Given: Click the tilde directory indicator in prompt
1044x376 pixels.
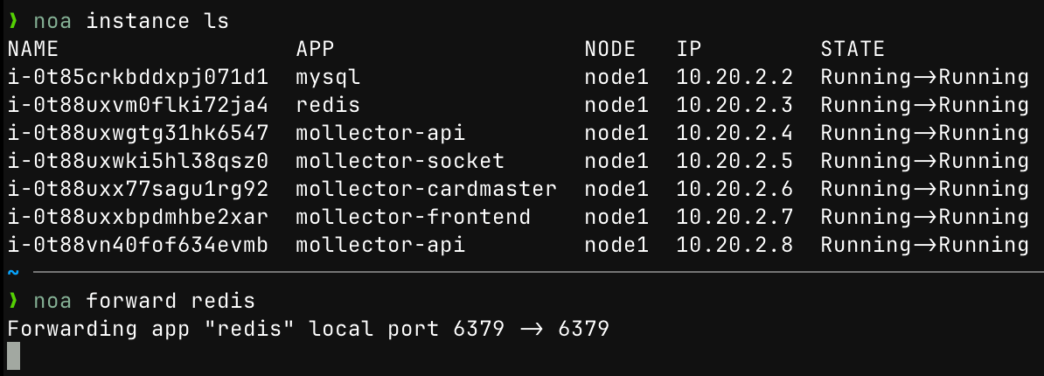Looking at the screenshot, I should point(11,274).
